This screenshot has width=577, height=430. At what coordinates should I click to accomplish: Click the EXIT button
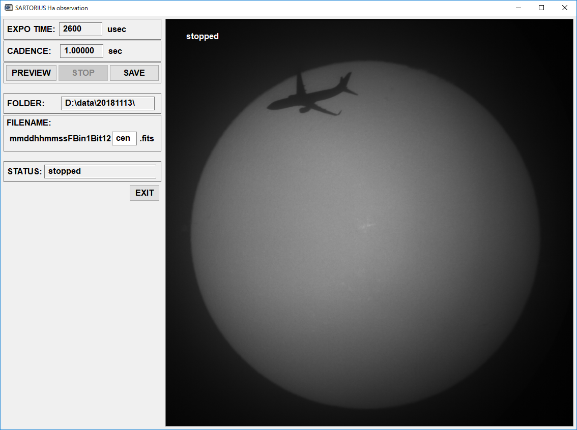[145, 193]
